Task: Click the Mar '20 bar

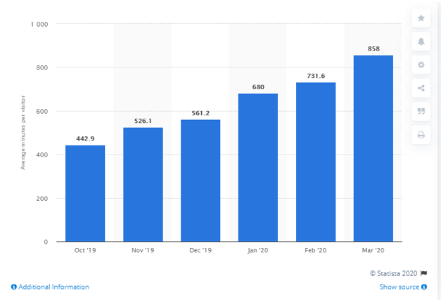Action: pos(373,148)
